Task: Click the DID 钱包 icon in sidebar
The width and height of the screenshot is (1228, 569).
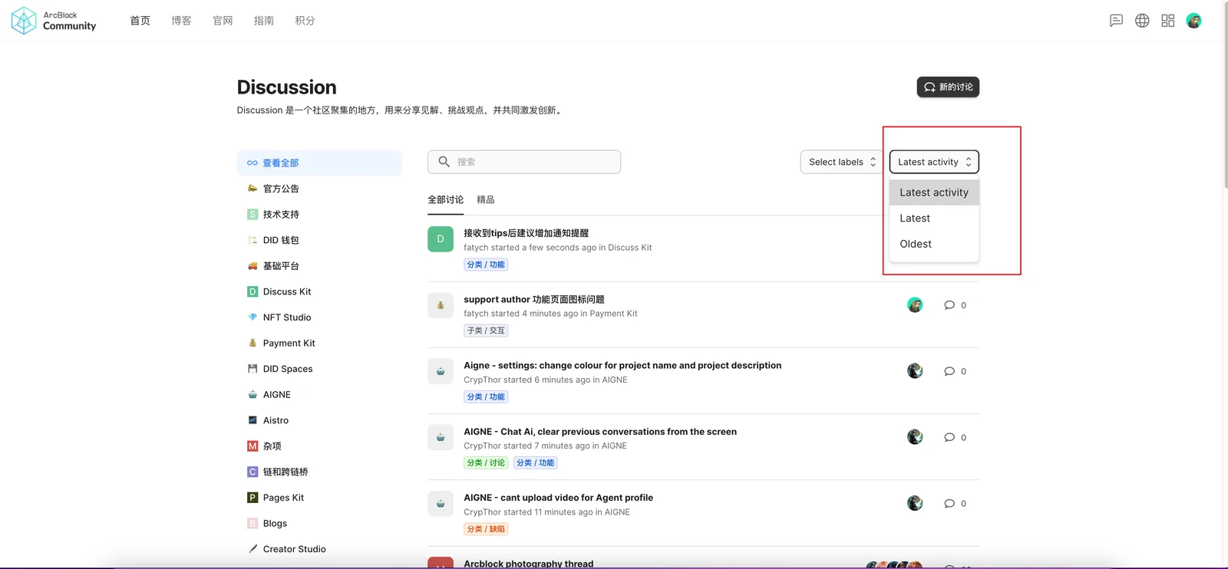Action: [253, 240]
